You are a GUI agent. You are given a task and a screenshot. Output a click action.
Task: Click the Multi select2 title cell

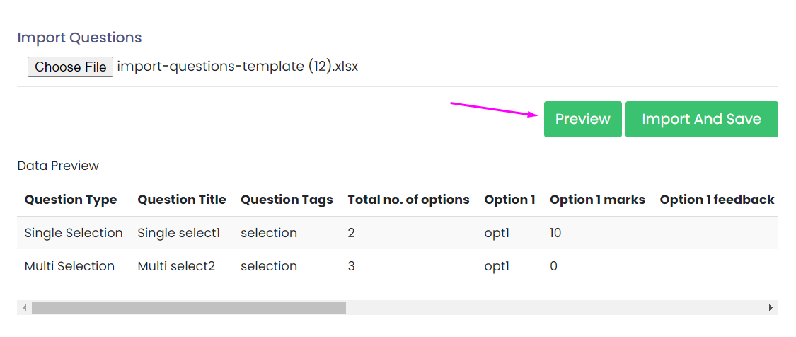[x=176, y=266]
